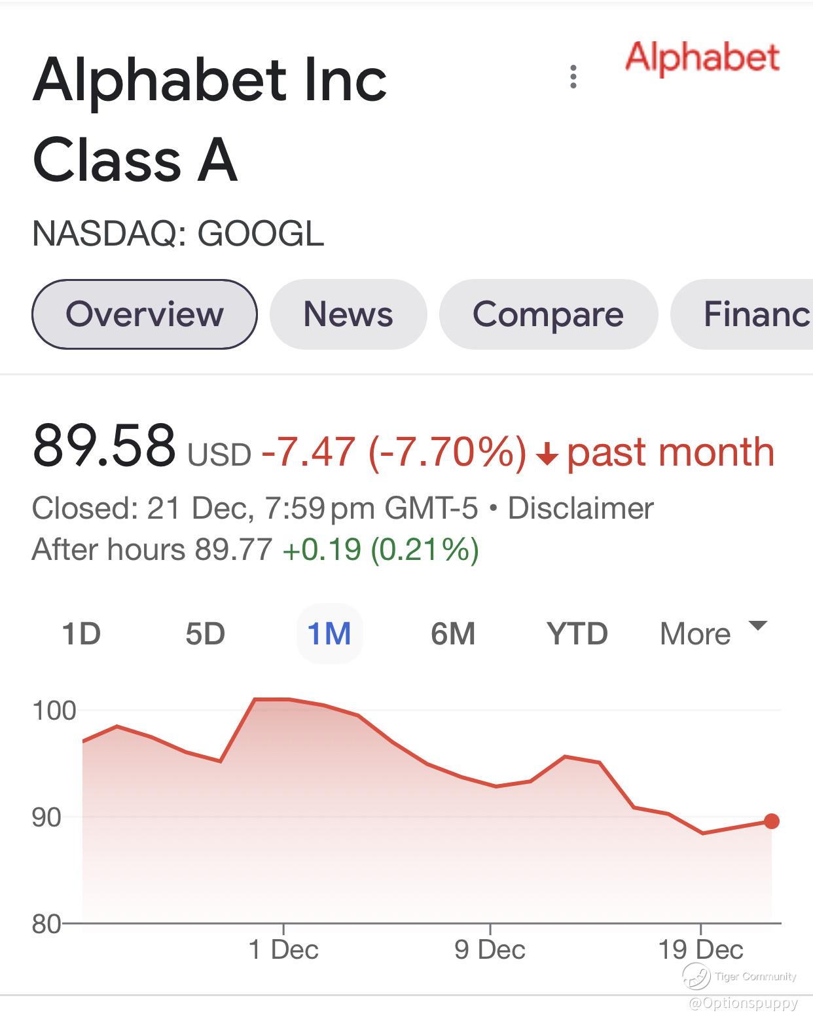813x1021 pixels.
Task: Select the Overview tab
Action: pyautogui.click(x=145, y=314)
